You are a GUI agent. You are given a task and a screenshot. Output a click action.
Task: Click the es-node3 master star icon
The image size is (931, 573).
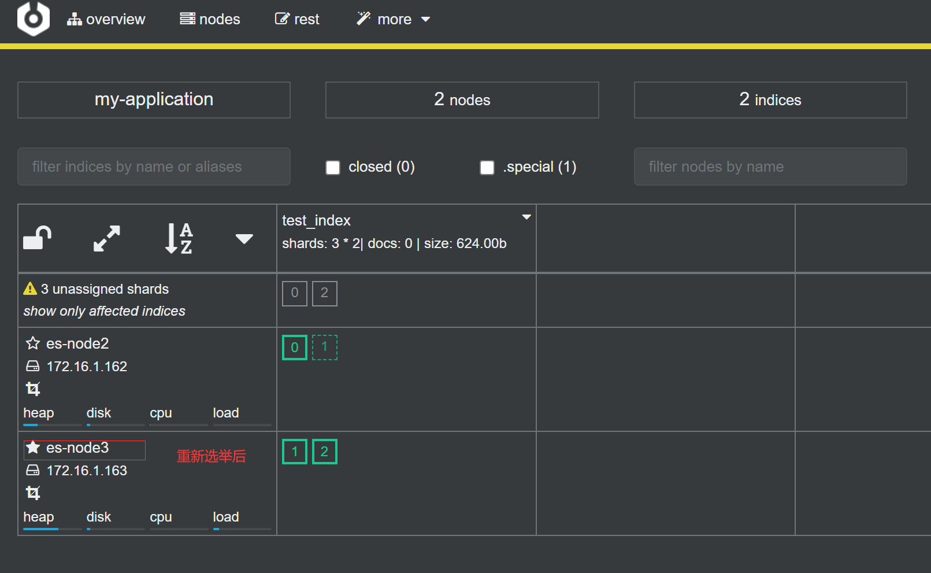[x=33, y=448]
